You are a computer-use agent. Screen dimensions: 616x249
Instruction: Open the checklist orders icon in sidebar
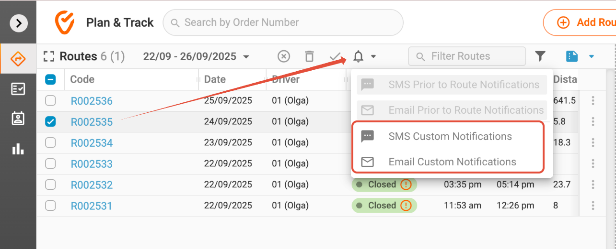tap(18, 89)
